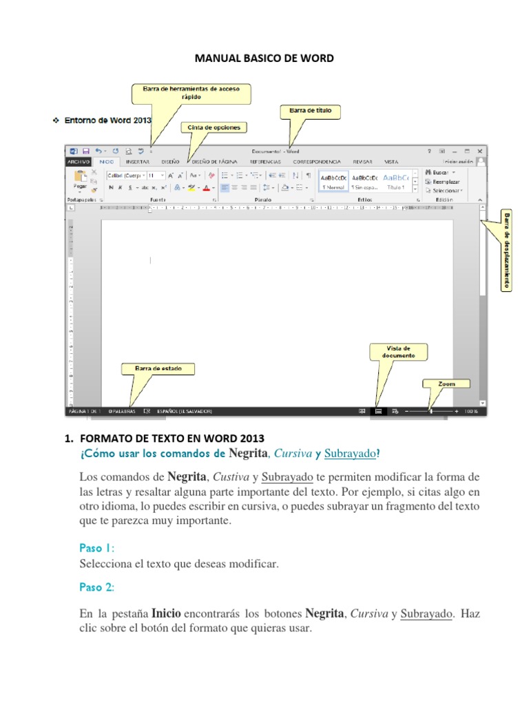Toggle the align left button

[225, 187]
